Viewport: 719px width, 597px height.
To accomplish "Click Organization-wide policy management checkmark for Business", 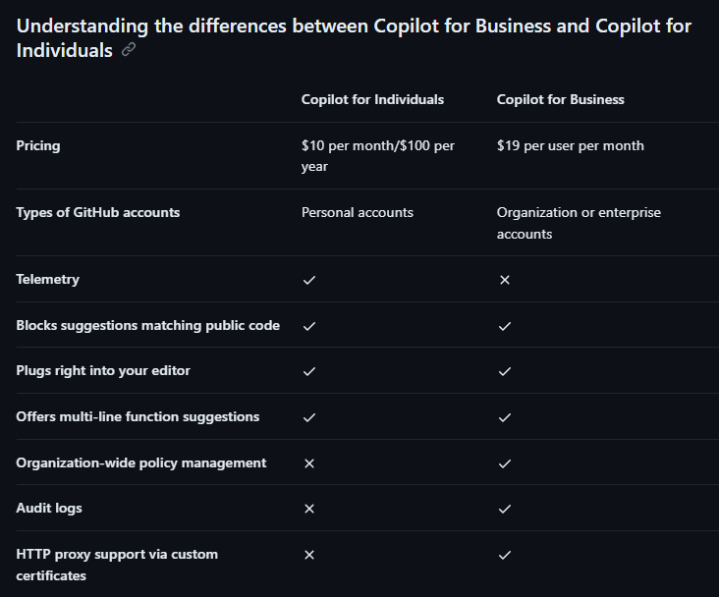I will tap(505, 462).
